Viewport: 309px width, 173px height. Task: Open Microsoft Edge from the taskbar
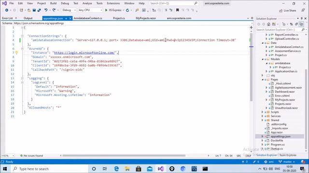click(x=116, y=169)
